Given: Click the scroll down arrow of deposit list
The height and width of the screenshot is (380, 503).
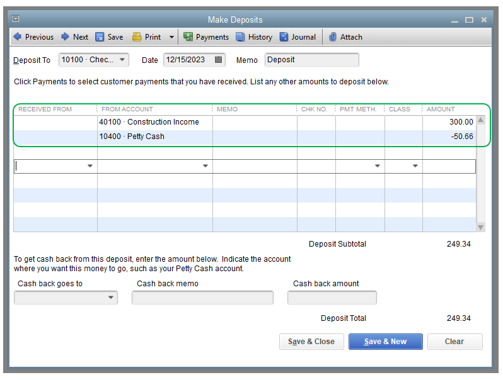Looking at the screenshot, I should tap(480, 227).
